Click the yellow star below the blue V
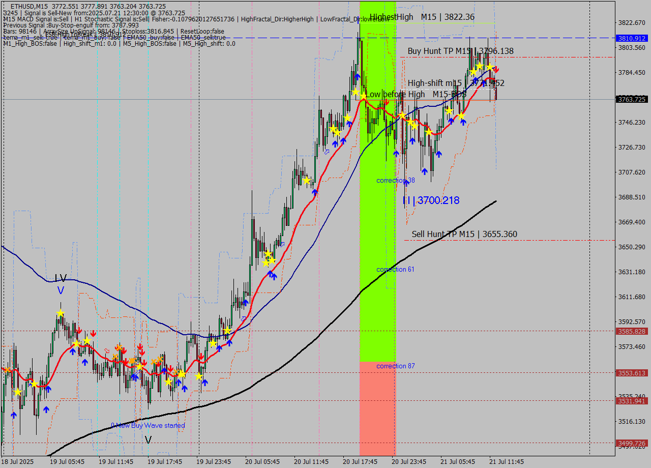 [61, 313]
